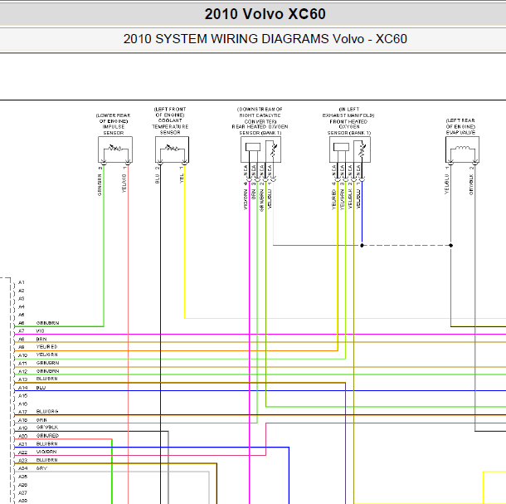This screenshot has width=506, height=504.
Task: Select connector pin label A11
Action: pos(22,364)
